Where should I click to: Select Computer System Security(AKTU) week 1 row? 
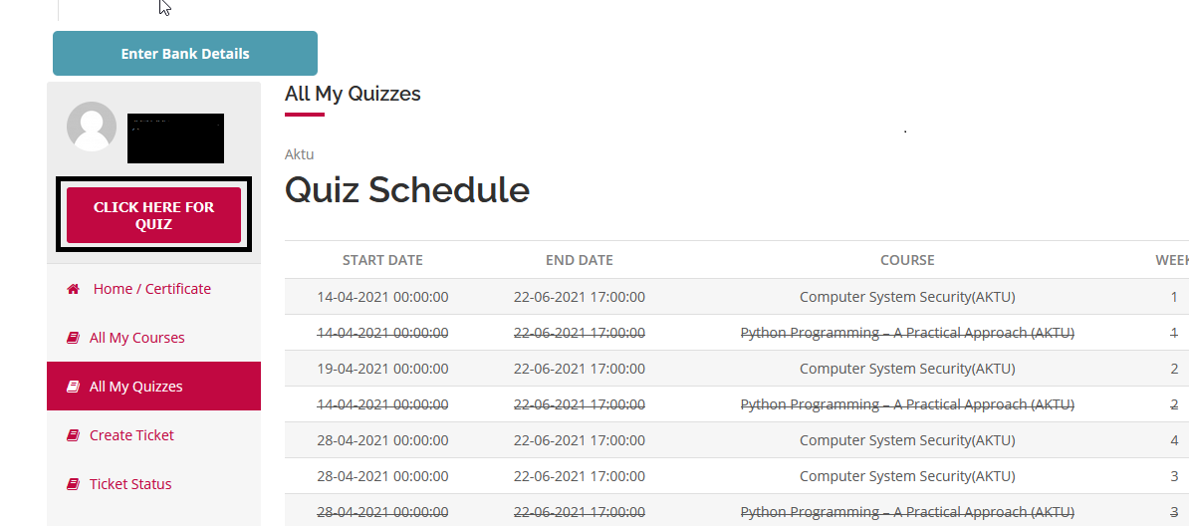pos(737,297)
